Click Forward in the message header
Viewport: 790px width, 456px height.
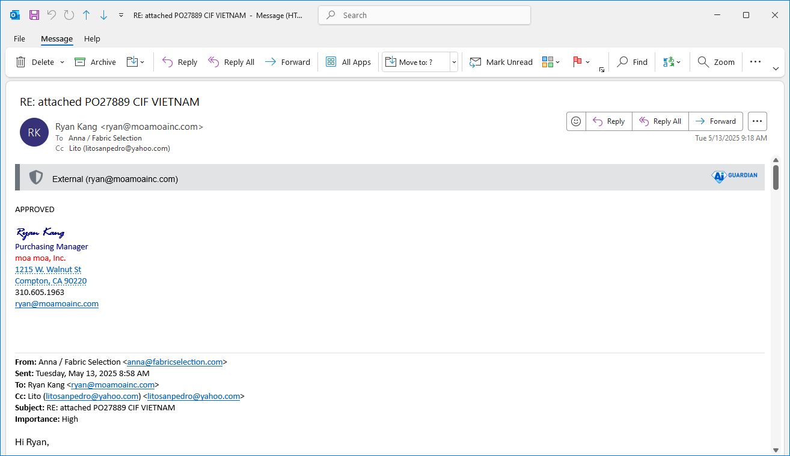tap(715, 121)
